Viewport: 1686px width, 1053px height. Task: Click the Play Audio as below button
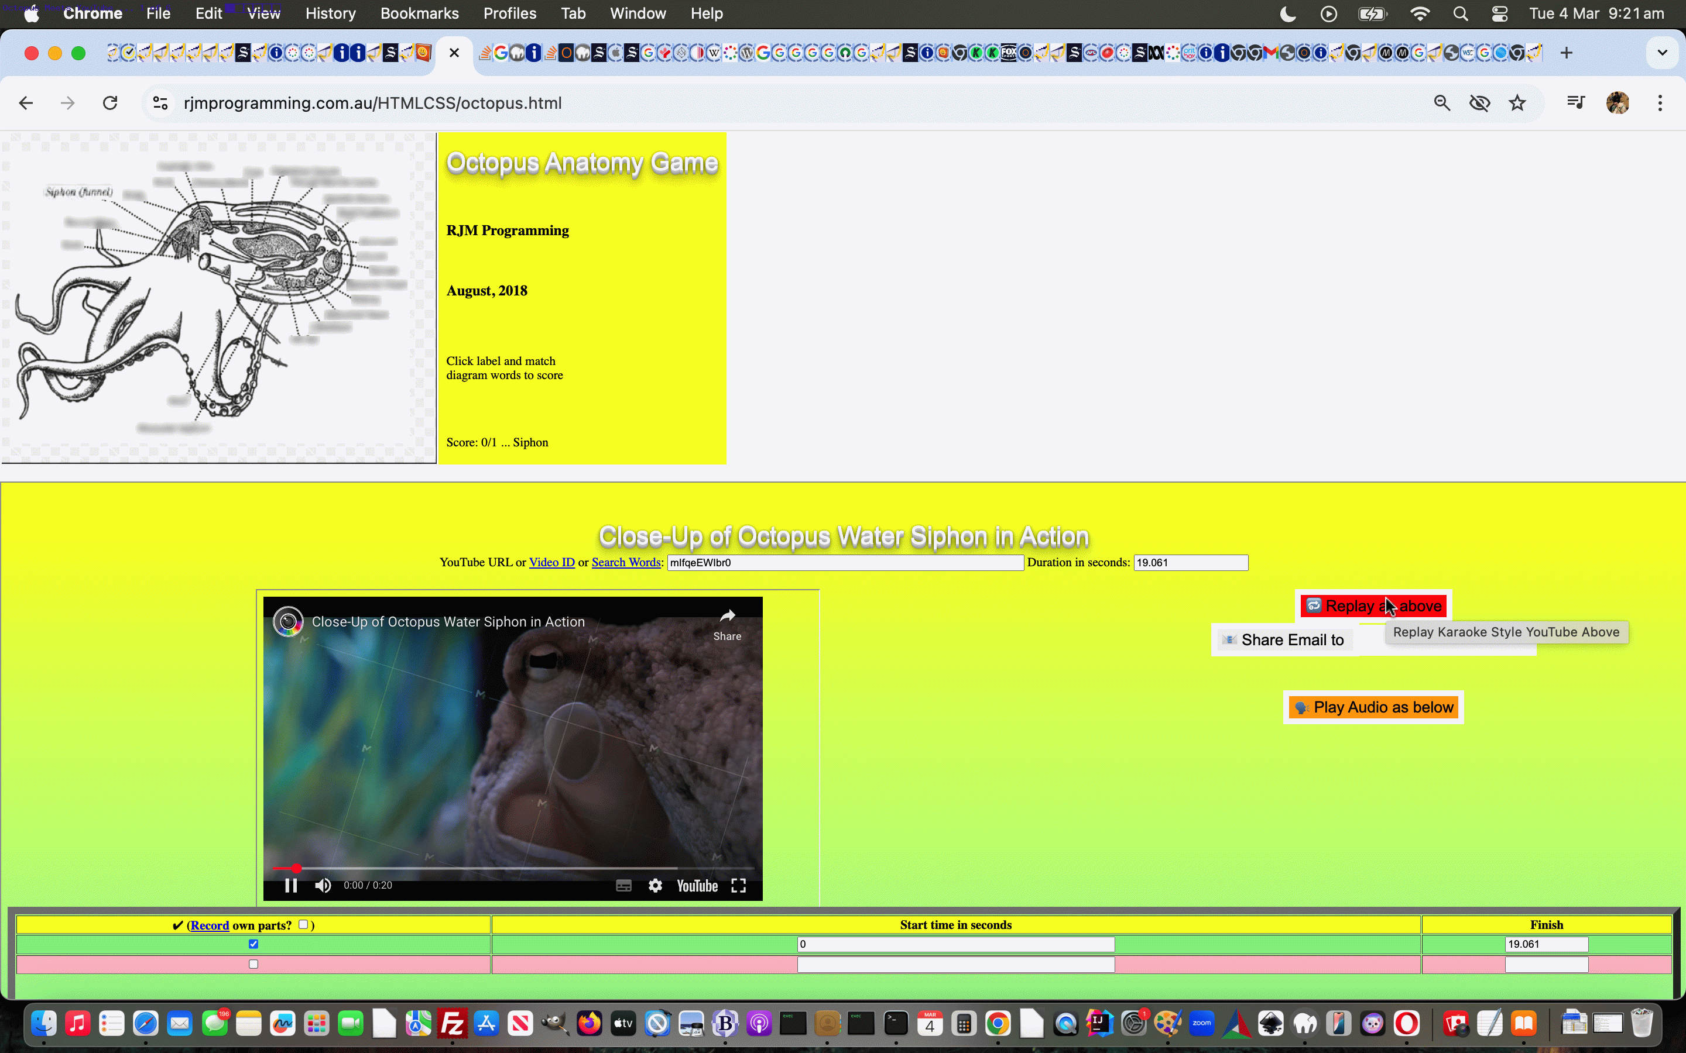point(1373,708)
